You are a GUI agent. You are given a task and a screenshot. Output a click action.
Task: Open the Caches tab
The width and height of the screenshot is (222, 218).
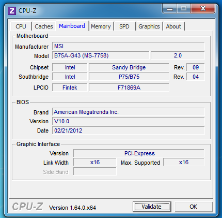point(44,26)
